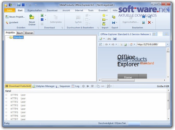Click the print icon in browser toolbar
Image resolution: width=175 pixels, height=130 pixels.
pos(109,39)
